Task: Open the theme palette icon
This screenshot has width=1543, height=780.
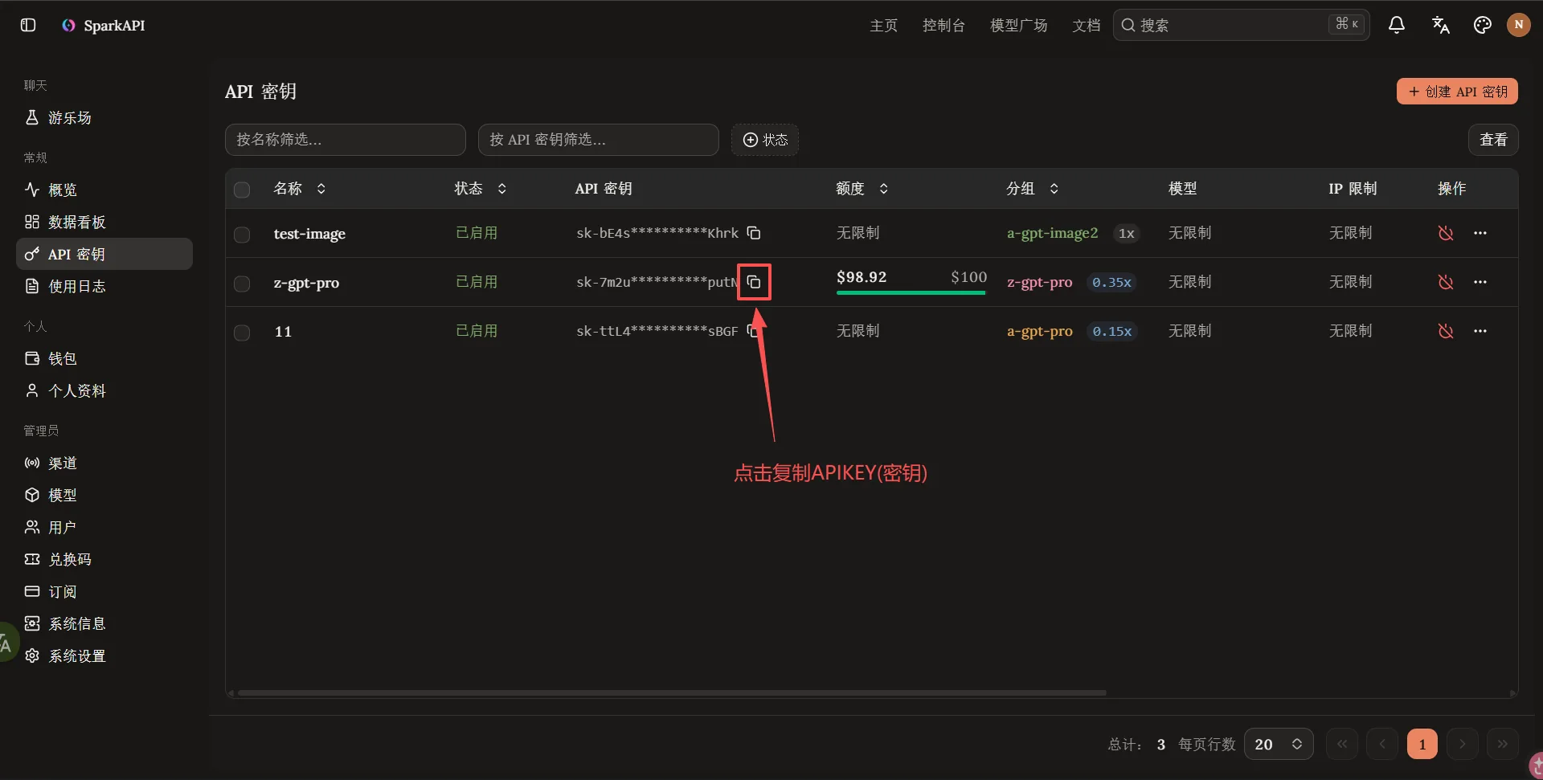Action: [x=1483, y=25]
